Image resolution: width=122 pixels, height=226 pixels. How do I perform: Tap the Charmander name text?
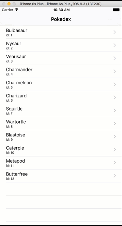pos(19,70)
